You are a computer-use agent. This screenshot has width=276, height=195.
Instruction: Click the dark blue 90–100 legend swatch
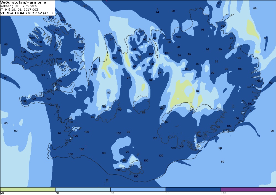(x=193, y=189)
